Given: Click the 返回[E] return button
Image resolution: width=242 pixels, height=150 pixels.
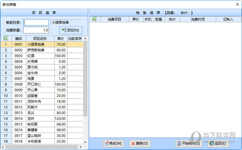Looking at the screenshot, I should (x=218, y=144).
